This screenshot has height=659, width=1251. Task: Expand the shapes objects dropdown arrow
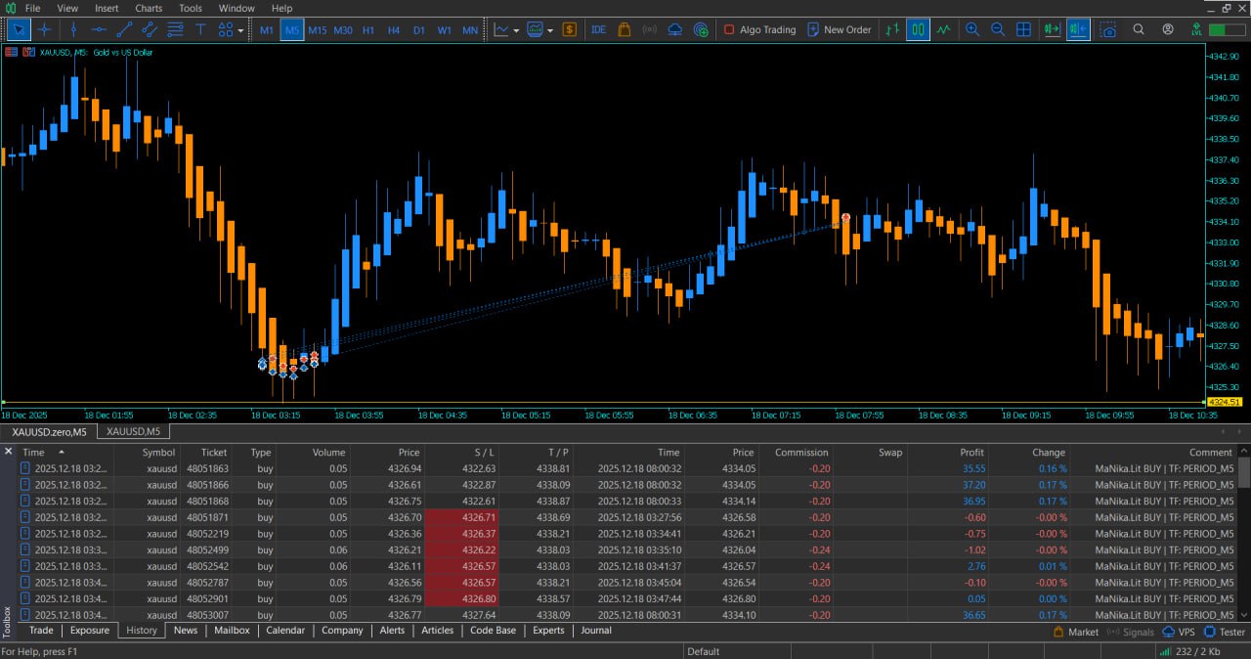point(240,30)
